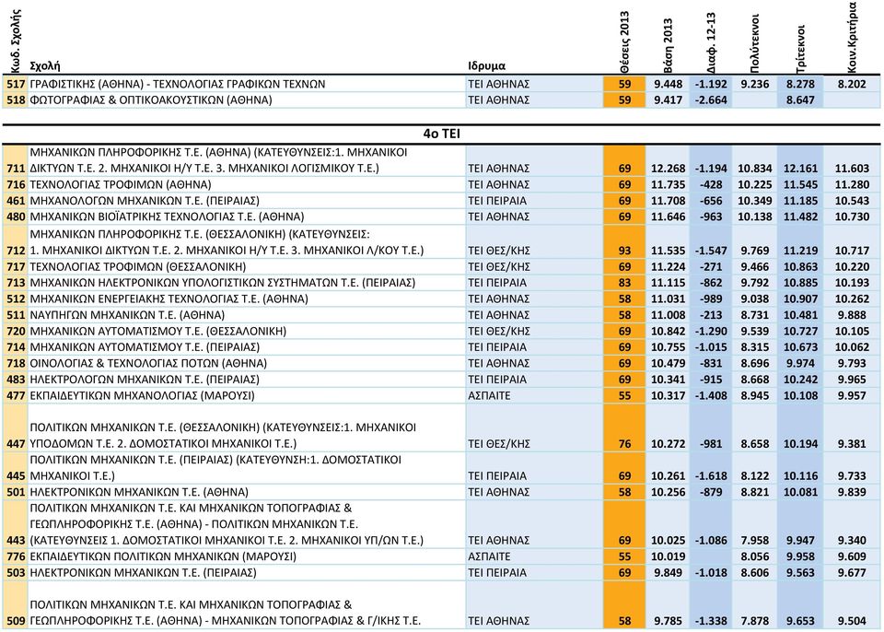
Task: Select base value 10.755
Action: coord(669,347)
